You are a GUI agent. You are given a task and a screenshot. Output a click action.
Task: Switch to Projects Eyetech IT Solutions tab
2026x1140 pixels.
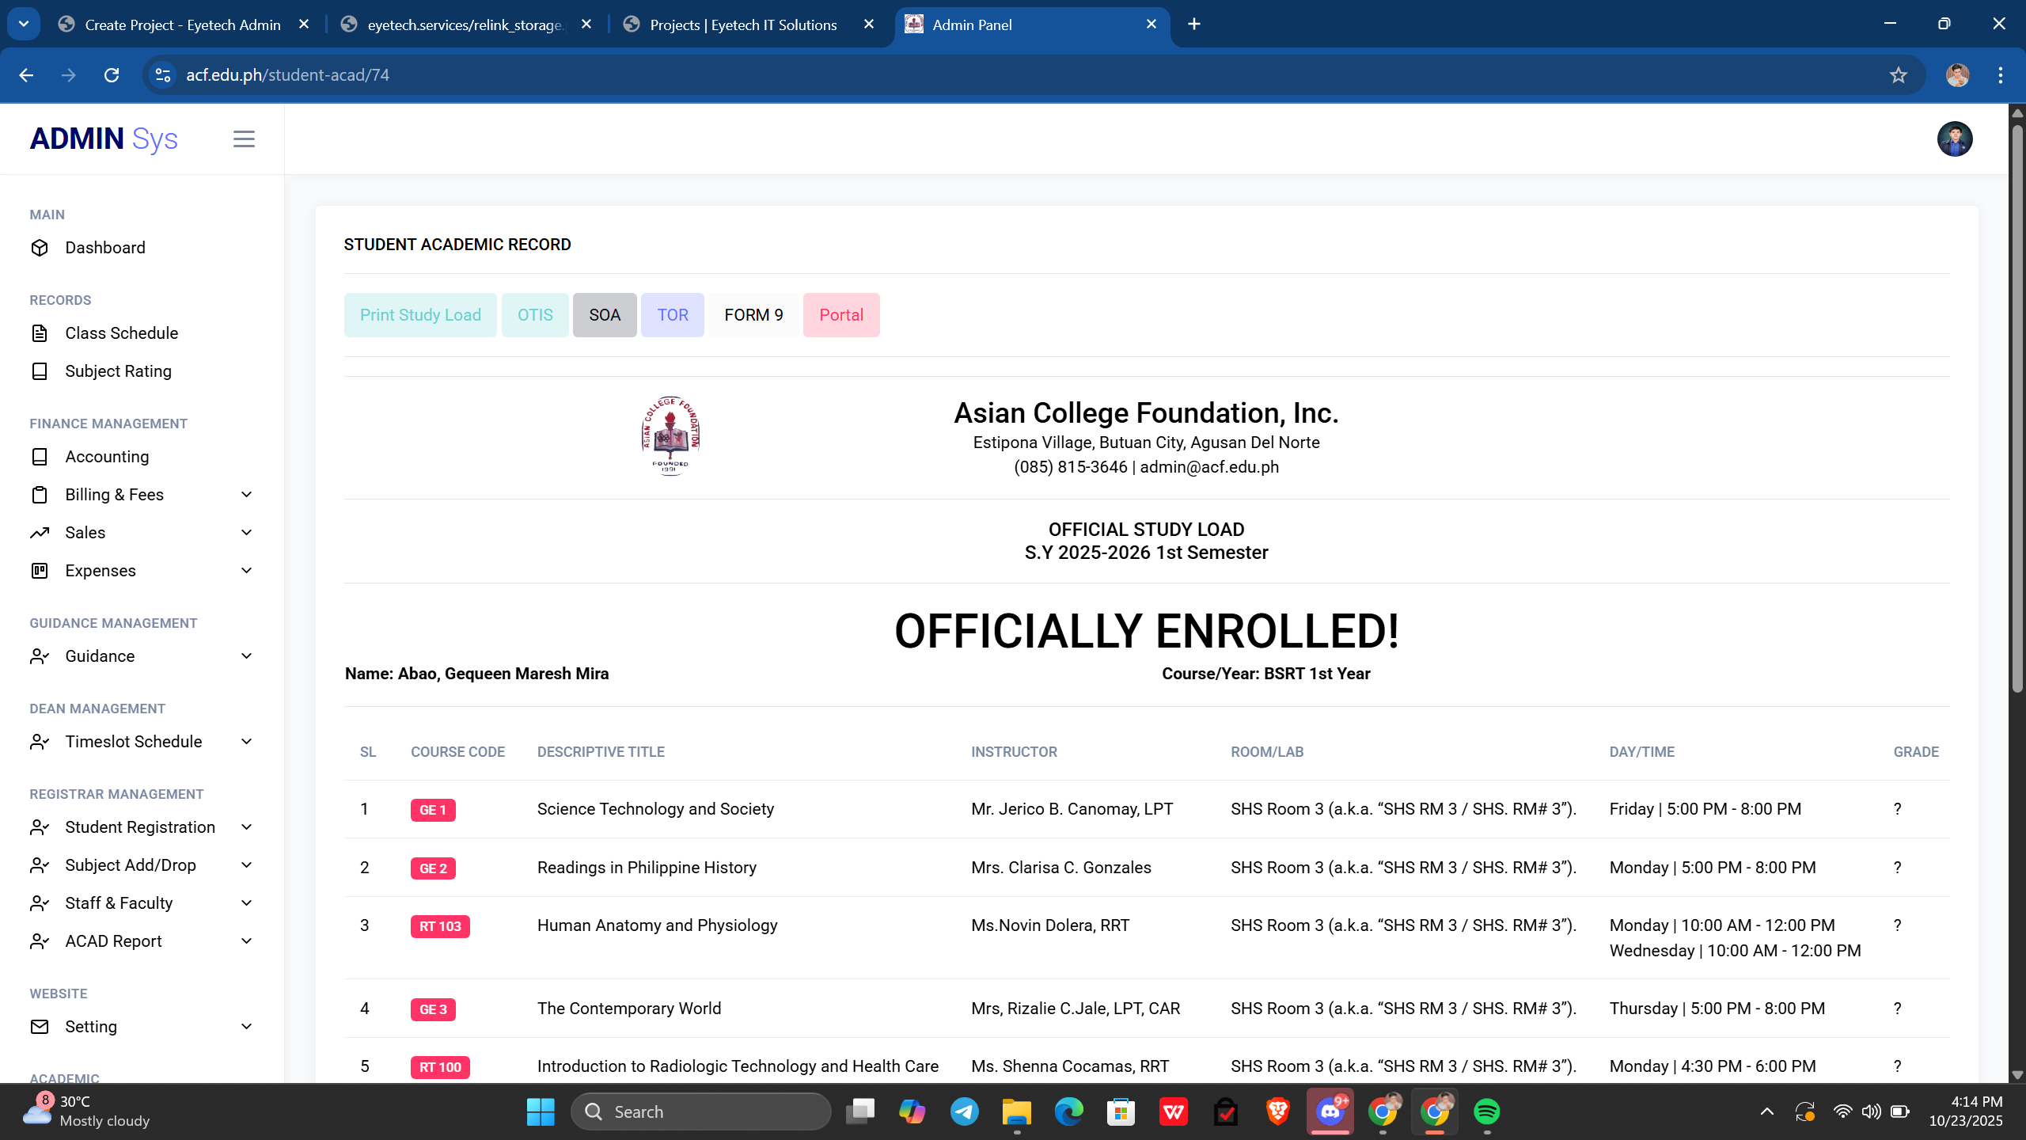[742, 25]
